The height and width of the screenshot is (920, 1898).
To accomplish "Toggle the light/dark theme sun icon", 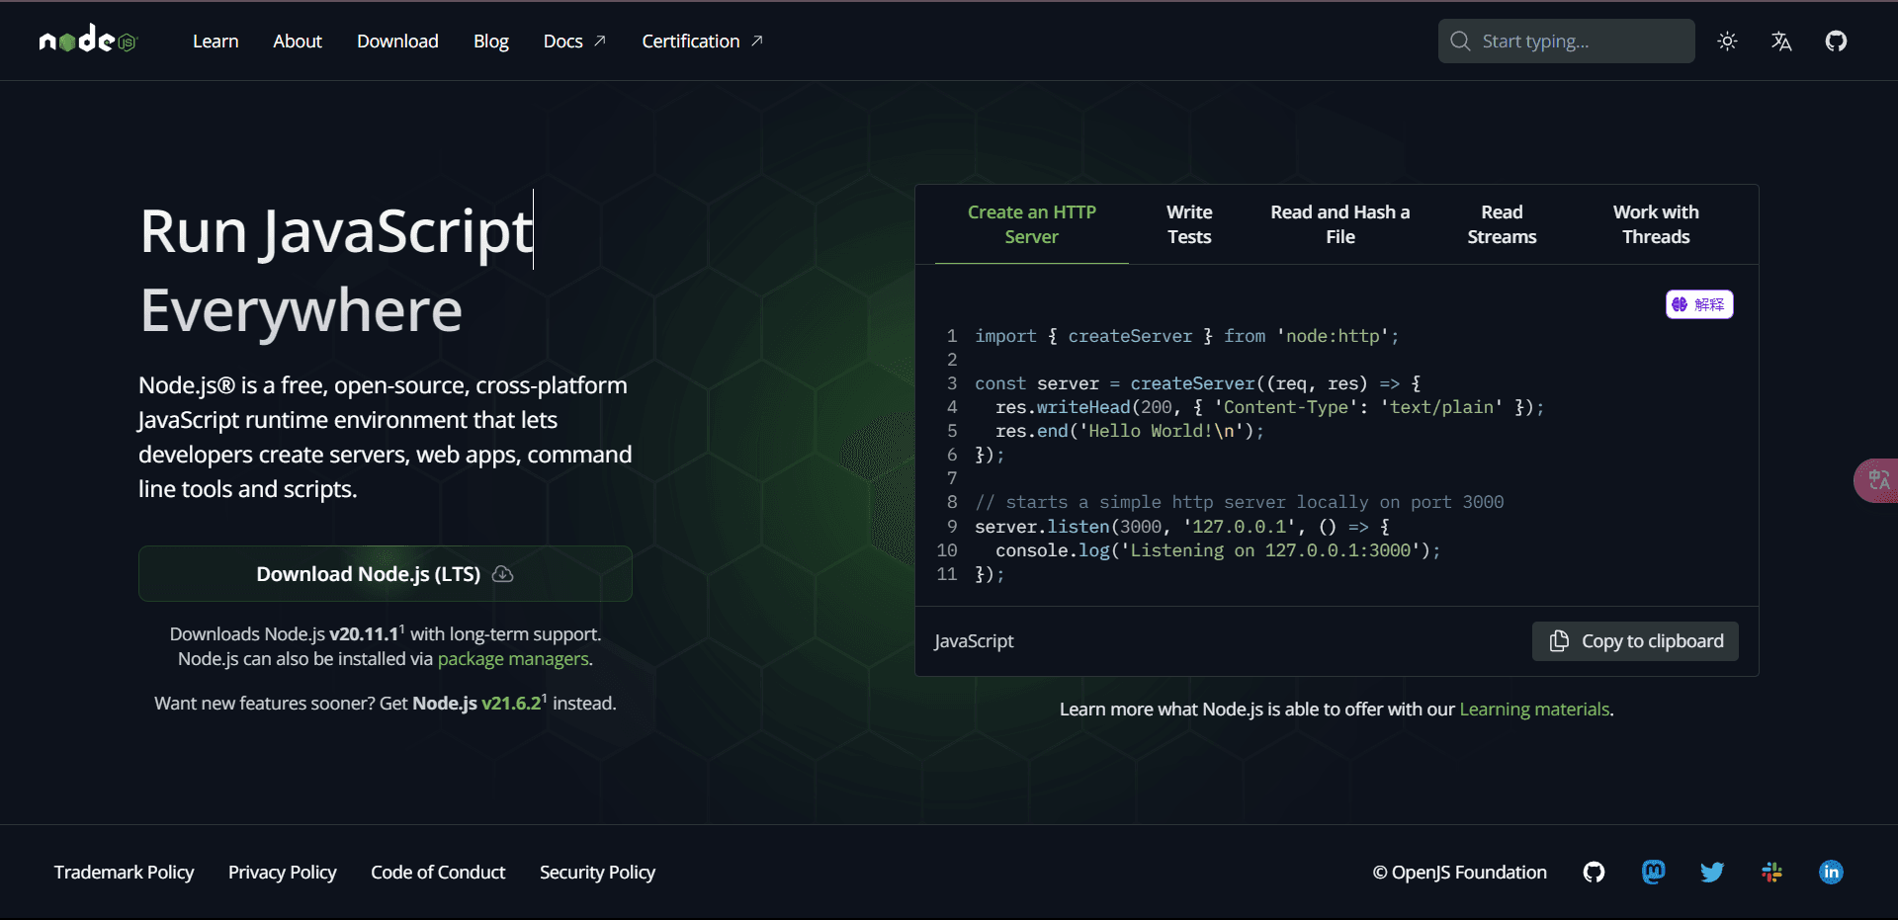I will [x=1727, y=42].
